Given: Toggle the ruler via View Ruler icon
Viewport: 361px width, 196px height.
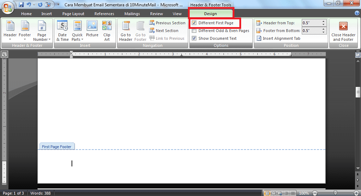Looking at the screenshot, I should click(358, 55).
